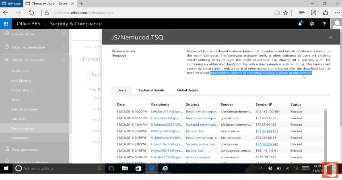Click the notifications bell icon
Viewport: 342px width, 180px height.
[300, 24]
